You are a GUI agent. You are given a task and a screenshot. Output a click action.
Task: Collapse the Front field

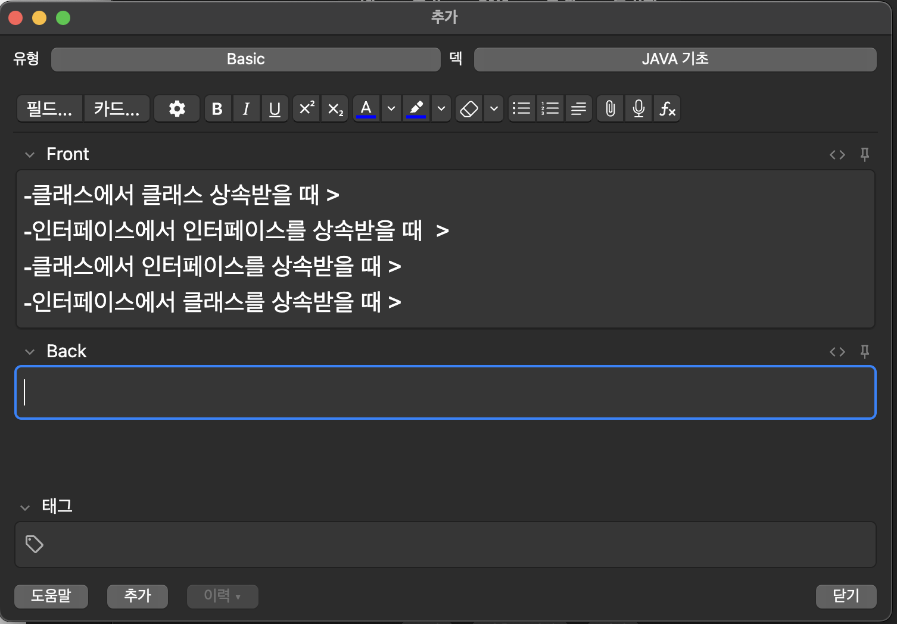30,155
